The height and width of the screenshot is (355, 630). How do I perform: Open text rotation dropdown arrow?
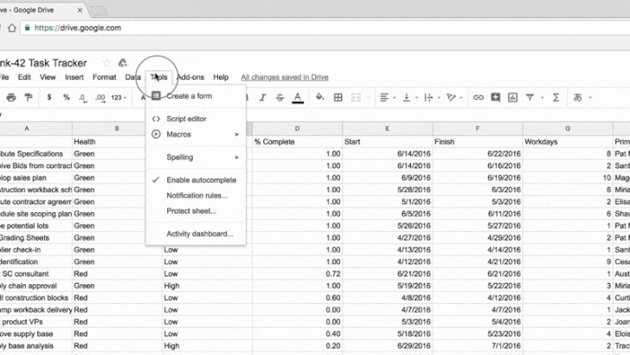coord(461,98)
